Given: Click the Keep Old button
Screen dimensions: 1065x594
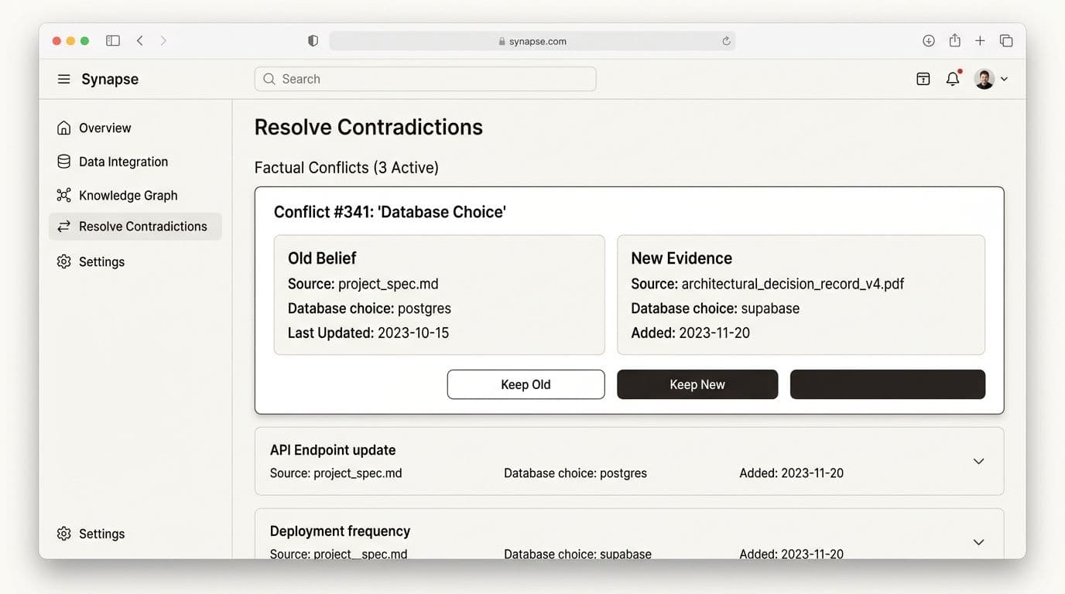Looking at the screenshot, I should [526, 384].
